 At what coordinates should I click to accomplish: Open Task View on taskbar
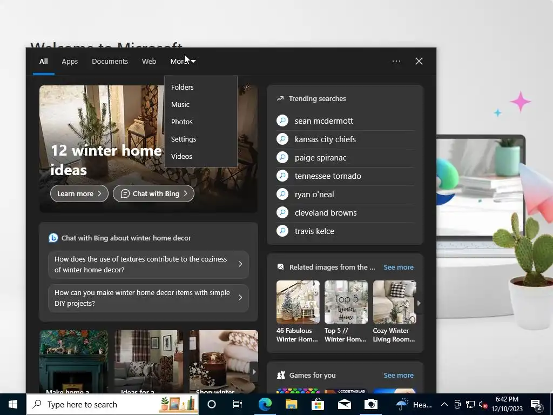(x=238, y=404)
